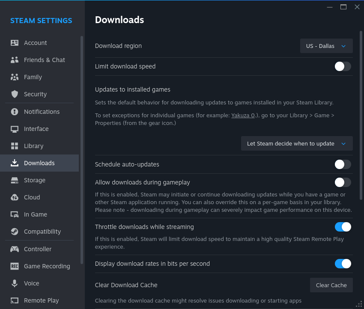Toggle Limit download speed switch
This screenshot has height=309, width=364.
pyautogui.click(x=343, y=66)
